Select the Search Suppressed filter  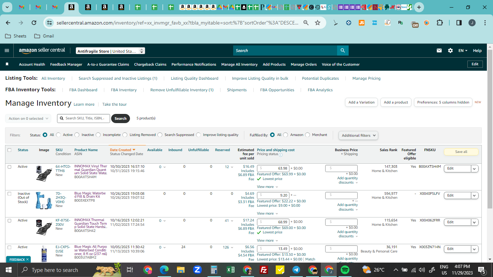pyautogui.click(x=160, y=135)
